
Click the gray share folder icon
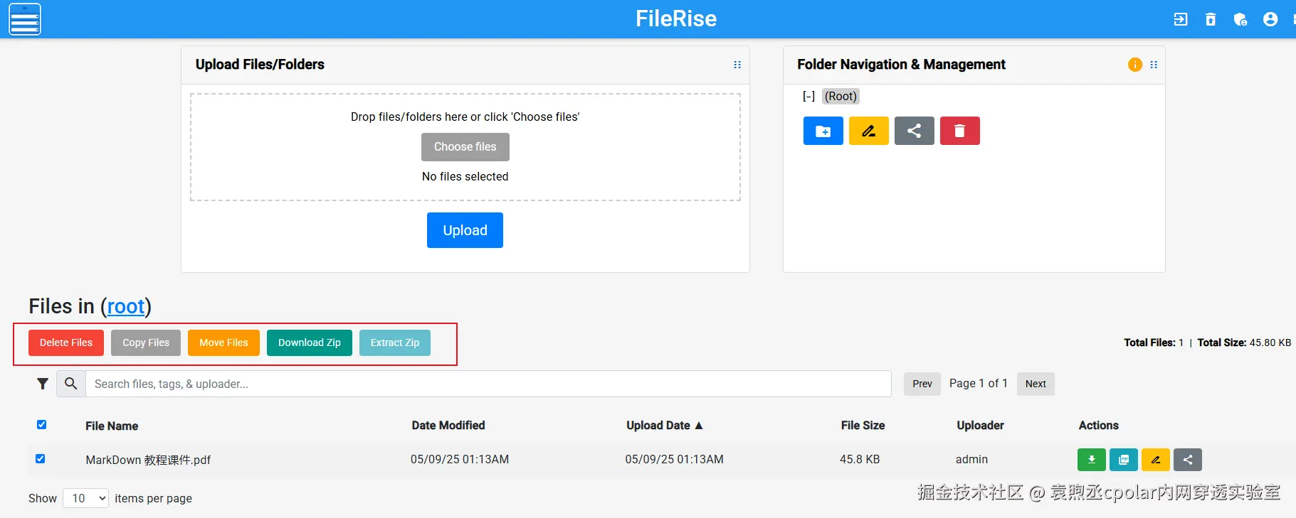click(x=915, y=131)
